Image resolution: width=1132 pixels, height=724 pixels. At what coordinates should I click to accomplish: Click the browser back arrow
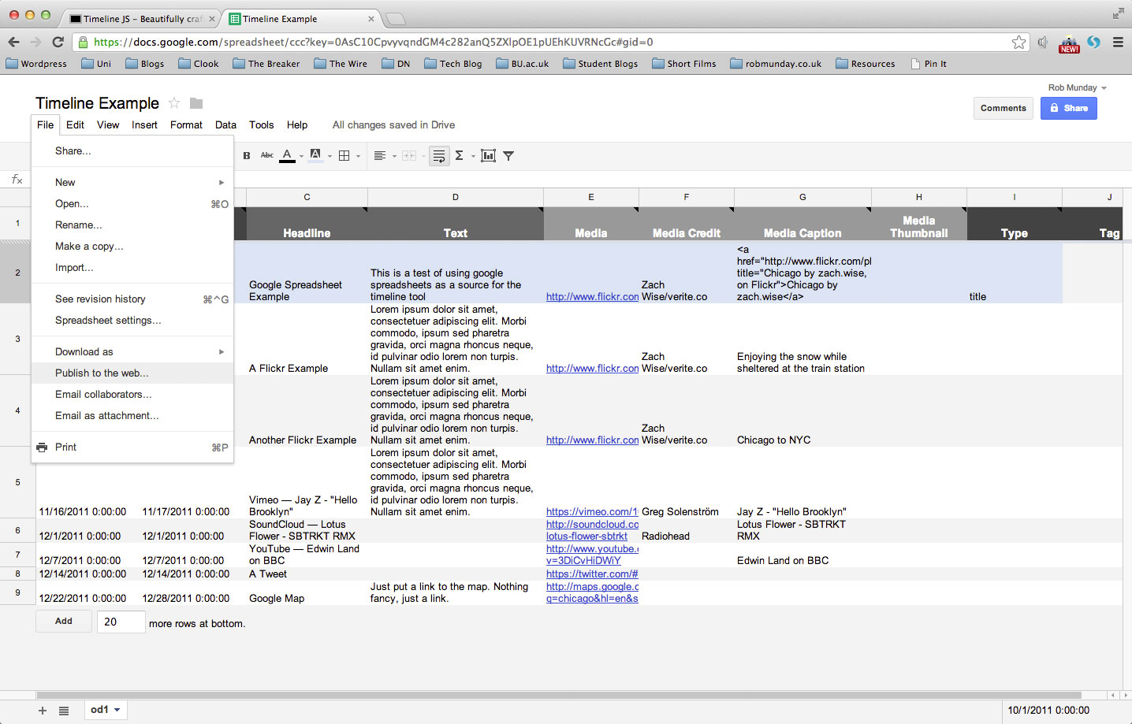tap(13, 42)
